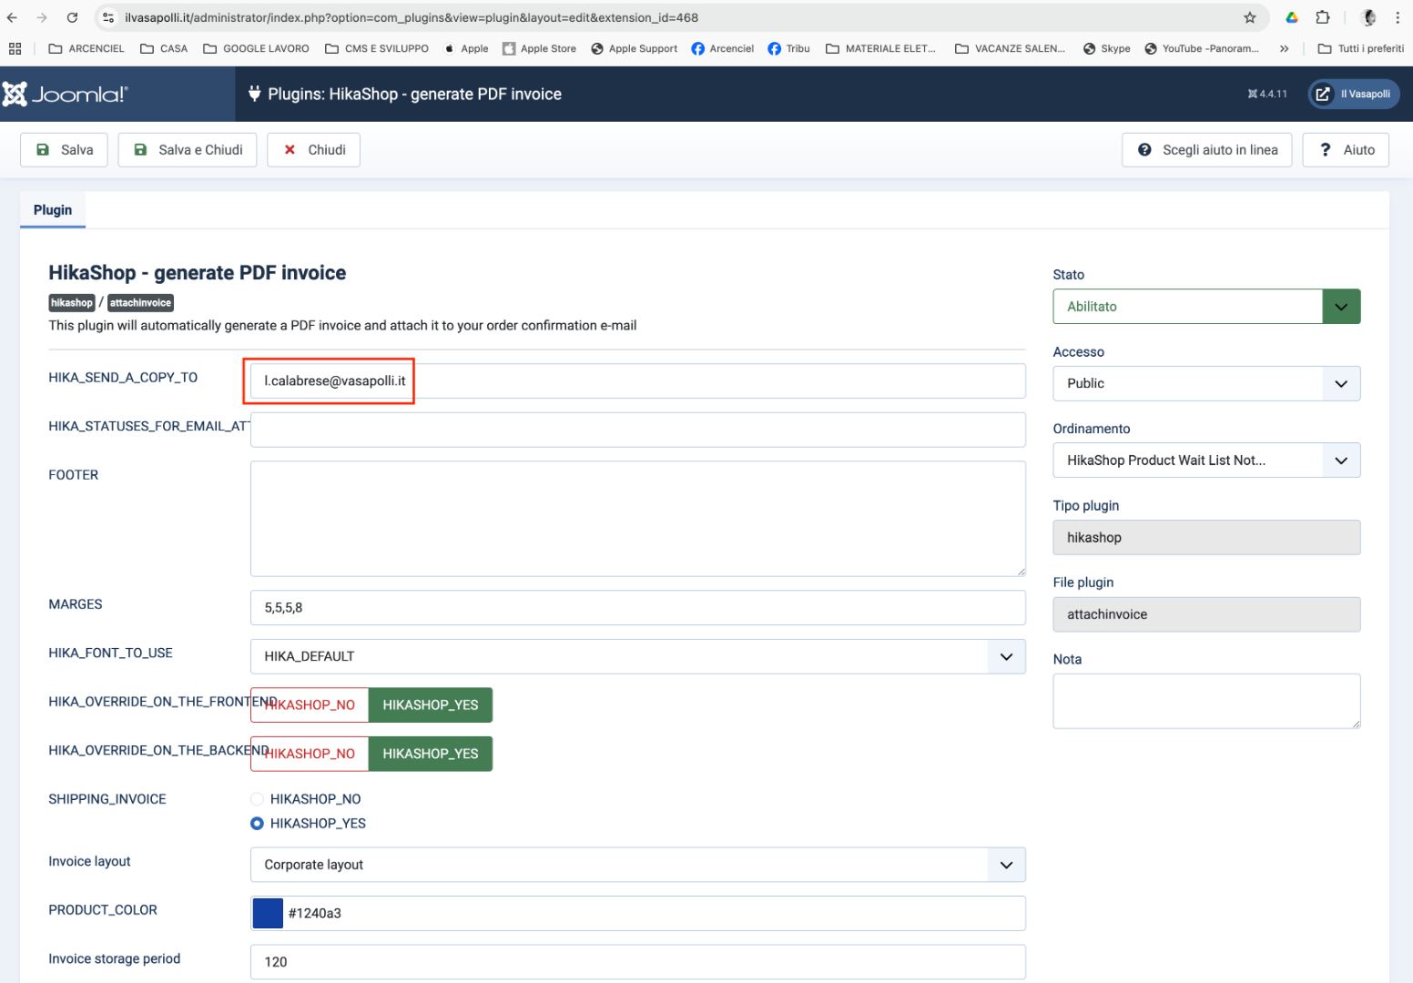
Task: Edit the HIKA_SEND_A_COPY_TO email field
Action: click(637, 381)
